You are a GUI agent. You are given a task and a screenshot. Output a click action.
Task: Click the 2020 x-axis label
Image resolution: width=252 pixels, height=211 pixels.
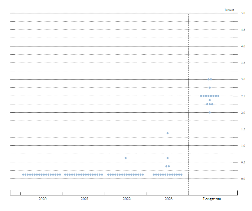(x=42, y=199)
